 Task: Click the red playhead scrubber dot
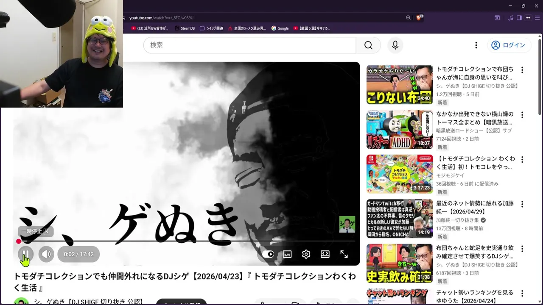(19, 241)
